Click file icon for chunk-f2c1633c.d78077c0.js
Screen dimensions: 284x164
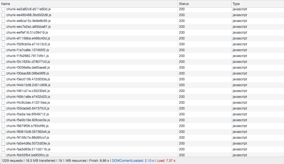point(3,62)
